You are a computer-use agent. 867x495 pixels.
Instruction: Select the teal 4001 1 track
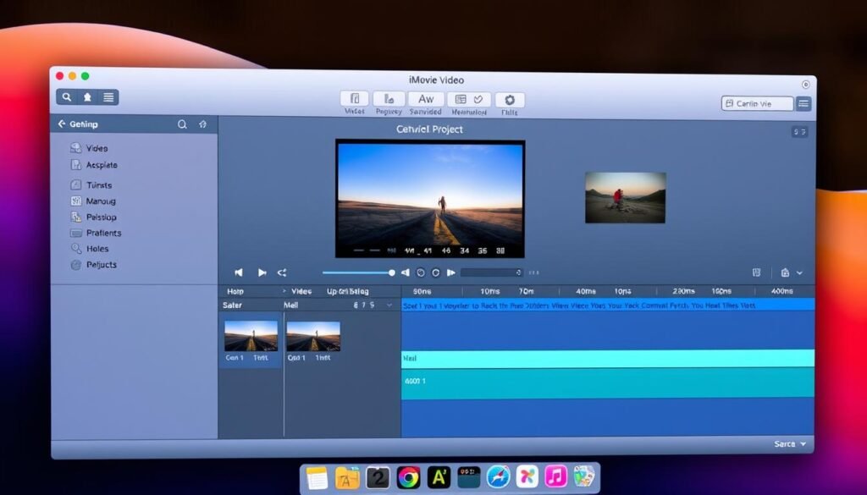[608, 382]
